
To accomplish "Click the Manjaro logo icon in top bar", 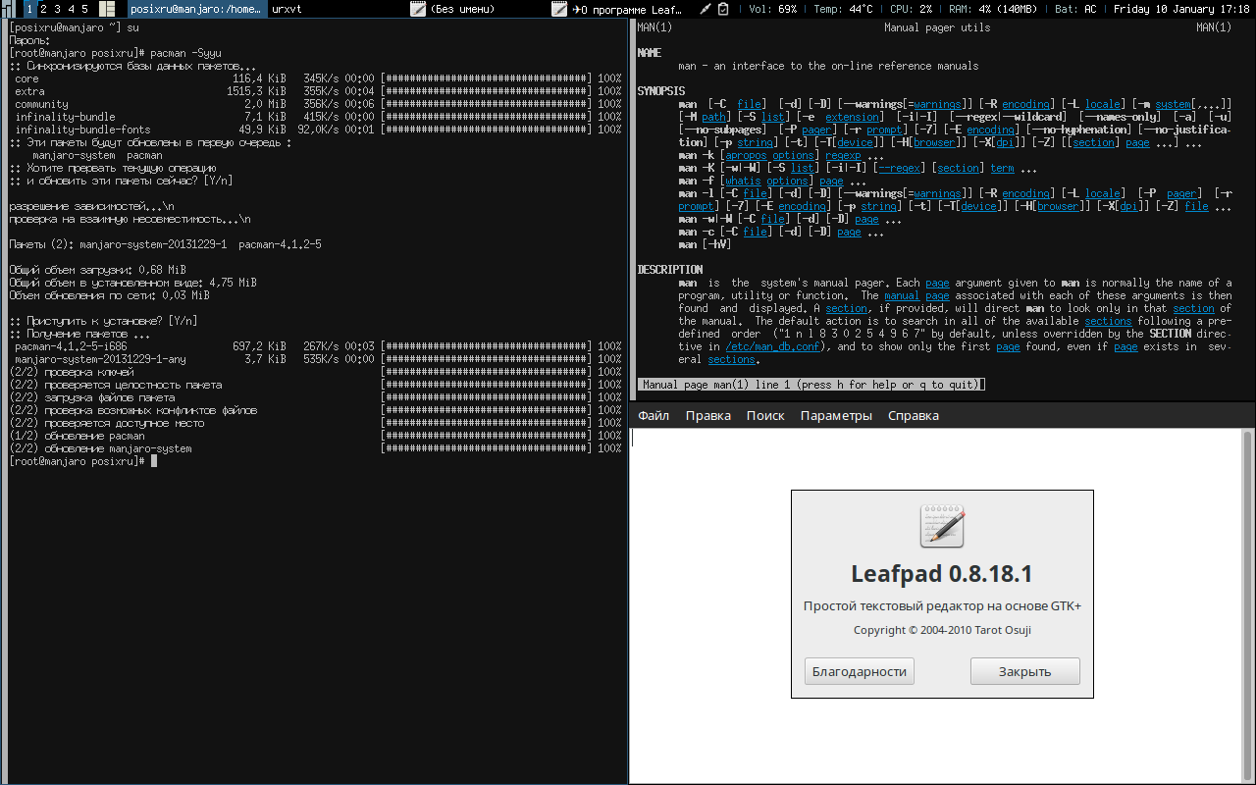I will [x=10, y=9].
